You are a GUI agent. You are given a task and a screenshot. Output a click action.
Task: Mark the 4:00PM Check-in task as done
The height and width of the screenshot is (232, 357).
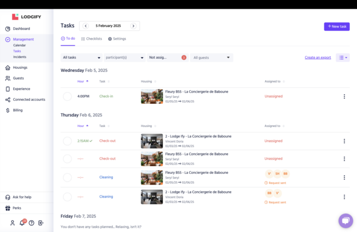tap(67, 97)
